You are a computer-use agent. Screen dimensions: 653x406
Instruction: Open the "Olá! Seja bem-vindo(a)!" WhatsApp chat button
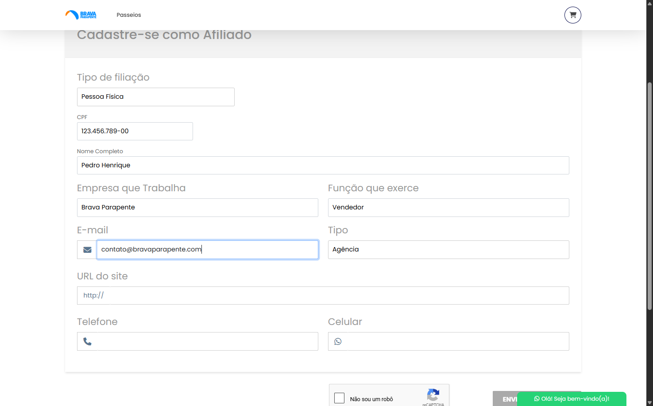[x=572, y=399]
